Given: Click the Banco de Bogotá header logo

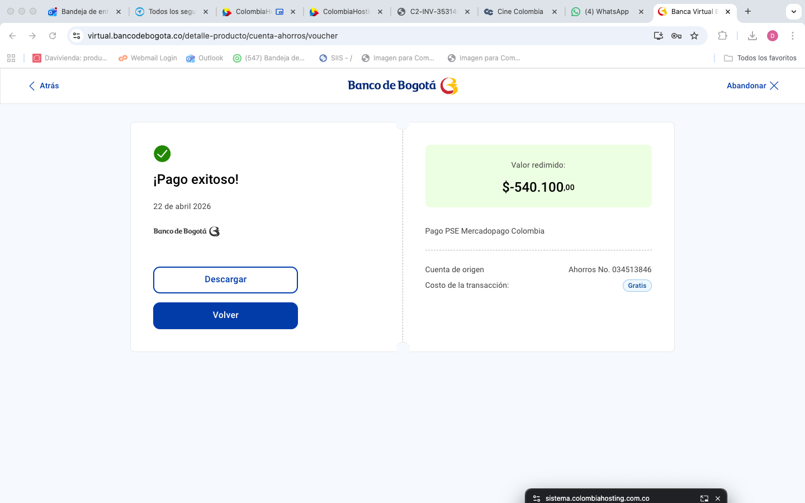Looking at the screenshot, I should click(402, 86).
